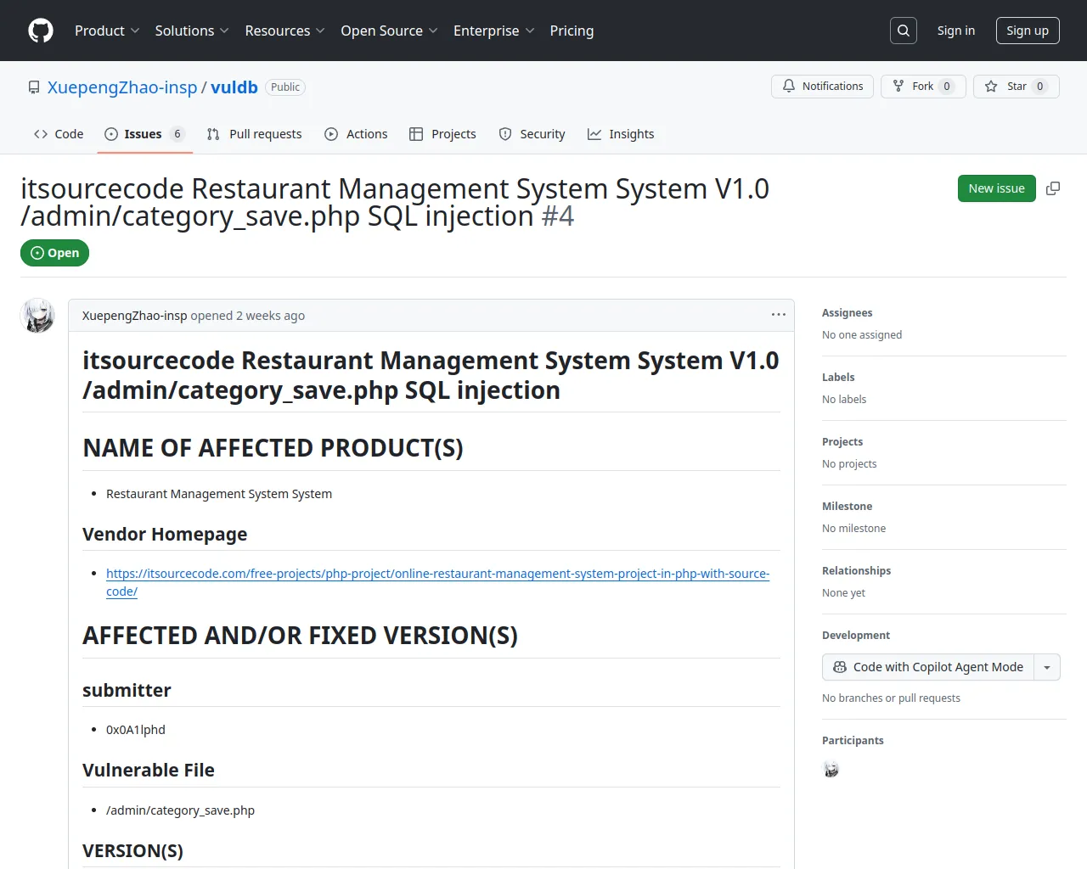This screenshot has width=1087, height=869.
Task: Go to the Pricing page
Action: [x=572, y=31]
